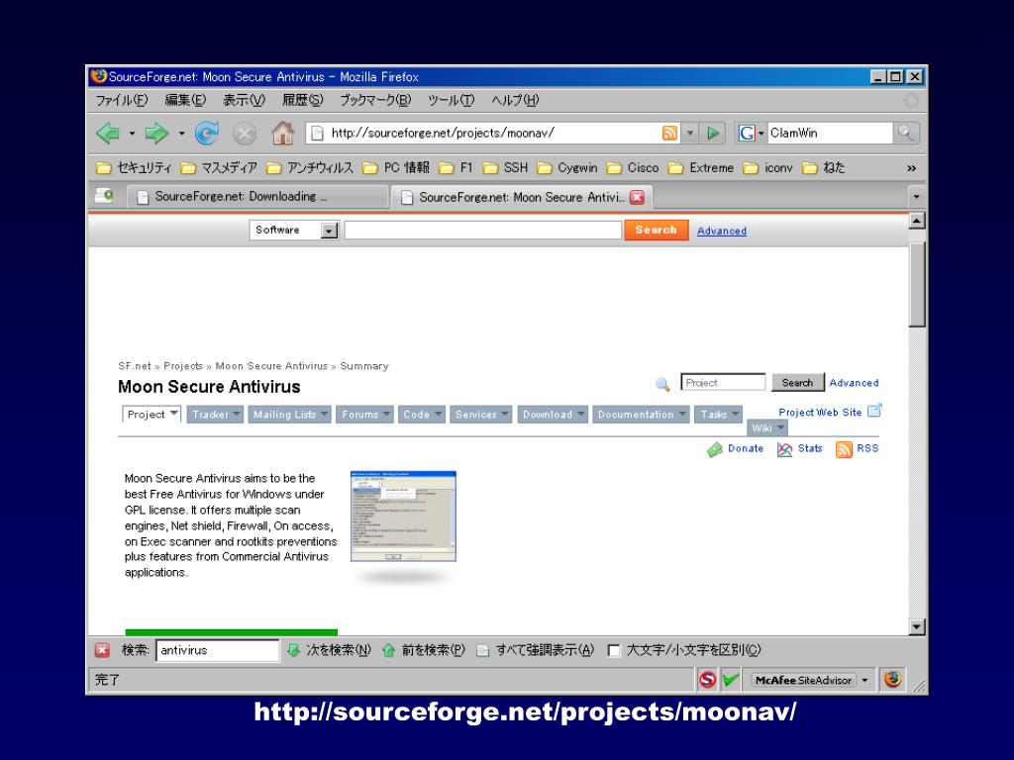Open the 表示(V) menu
This screenshot has width=1014, height=760.
tap(244, 100)
